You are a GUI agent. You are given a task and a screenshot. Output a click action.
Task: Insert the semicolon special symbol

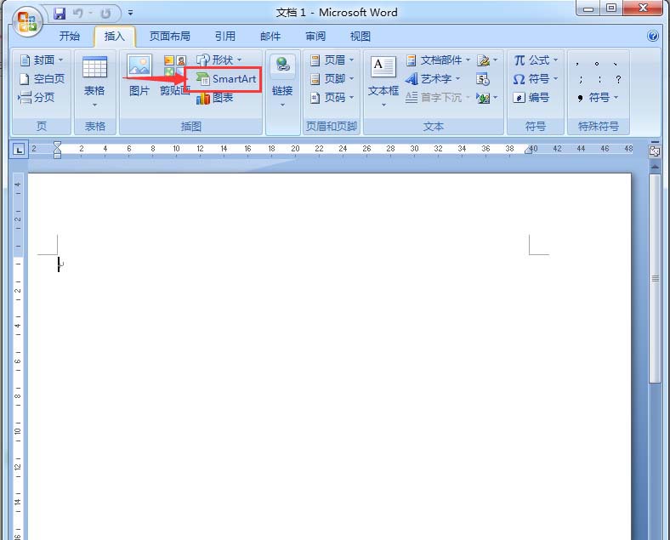[581, 79]
